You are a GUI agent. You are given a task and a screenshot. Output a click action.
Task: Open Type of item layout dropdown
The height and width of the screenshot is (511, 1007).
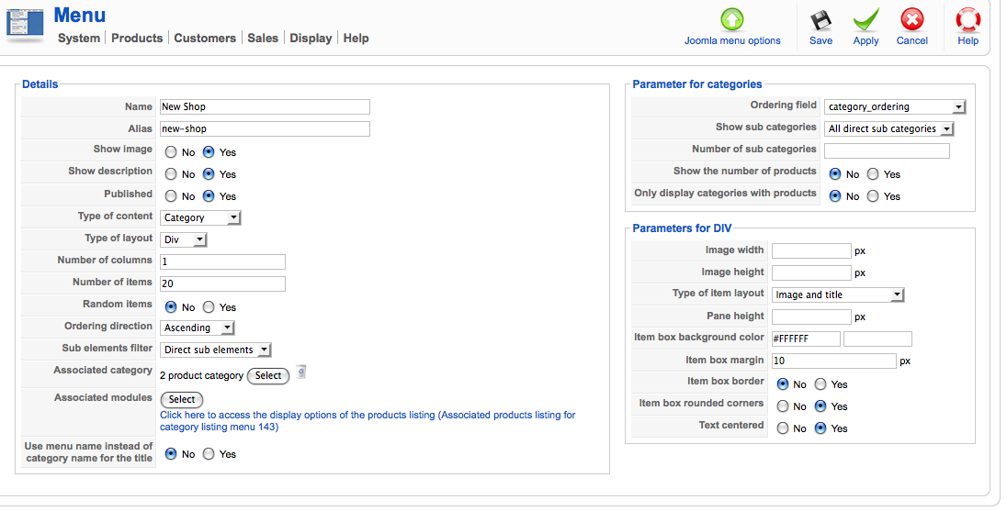pyautogui.click(x=837, y=294)
